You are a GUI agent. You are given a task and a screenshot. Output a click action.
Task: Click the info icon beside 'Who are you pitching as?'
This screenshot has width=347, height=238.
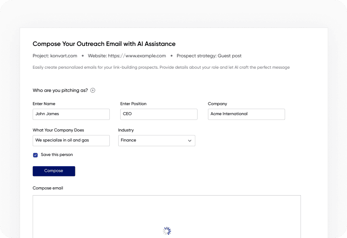point(93,90)
